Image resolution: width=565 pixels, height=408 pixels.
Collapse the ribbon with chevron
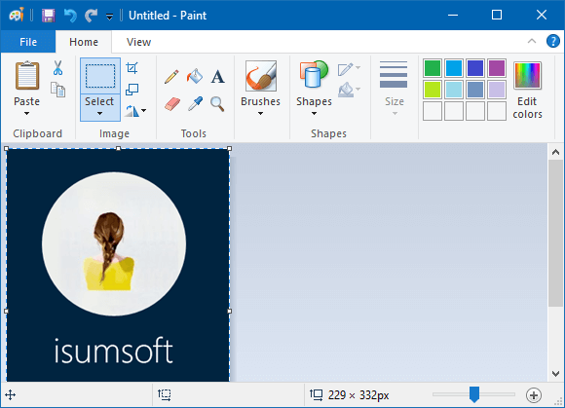(x=532, y=41)
